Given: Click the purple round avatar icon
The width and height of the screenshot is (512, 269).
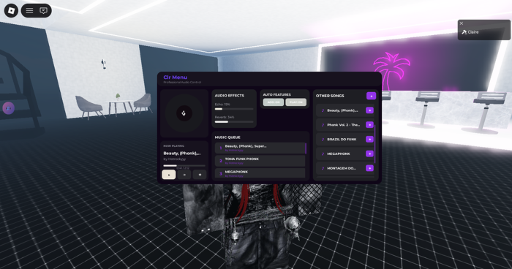Looking at the screenshot, I should pos(9,108).
